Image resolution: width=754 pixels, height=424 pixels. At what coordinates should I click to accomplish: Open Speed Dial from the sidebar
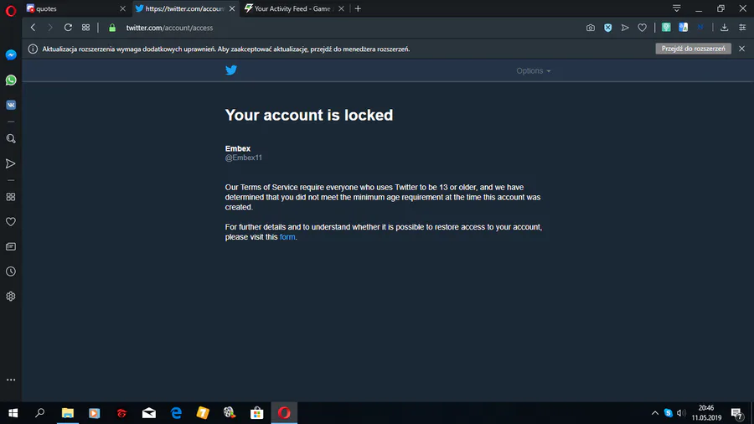[x=11, y=197]
